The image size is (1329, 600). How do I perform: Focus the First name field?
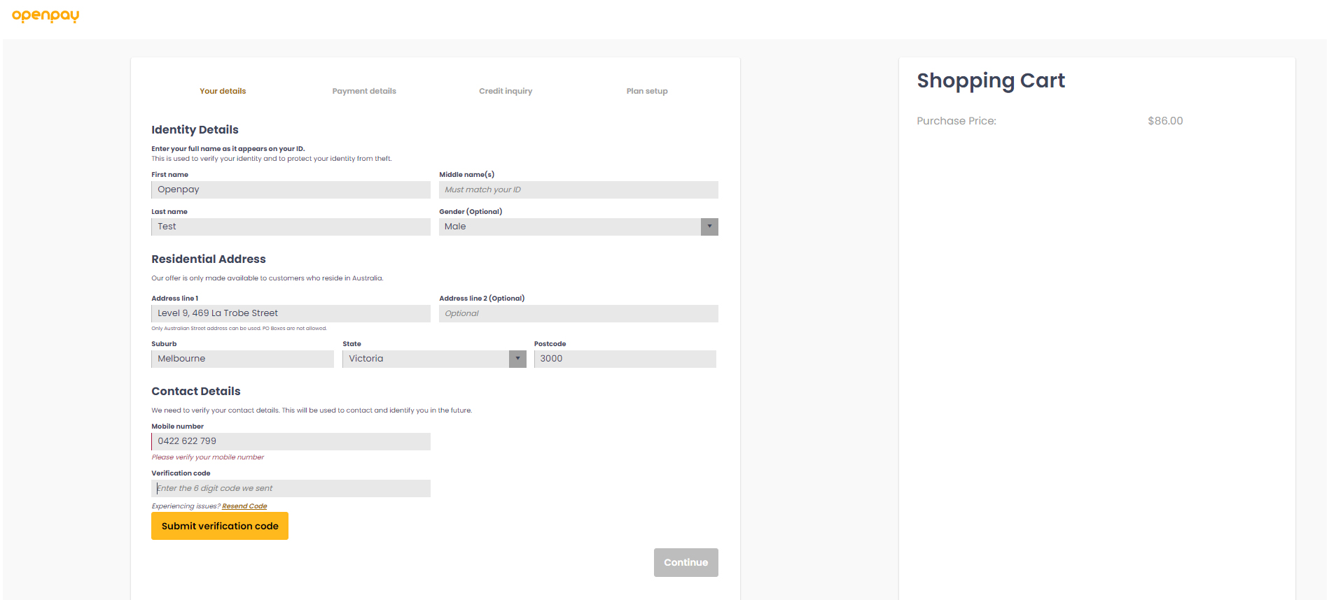[x=291, y=190]
